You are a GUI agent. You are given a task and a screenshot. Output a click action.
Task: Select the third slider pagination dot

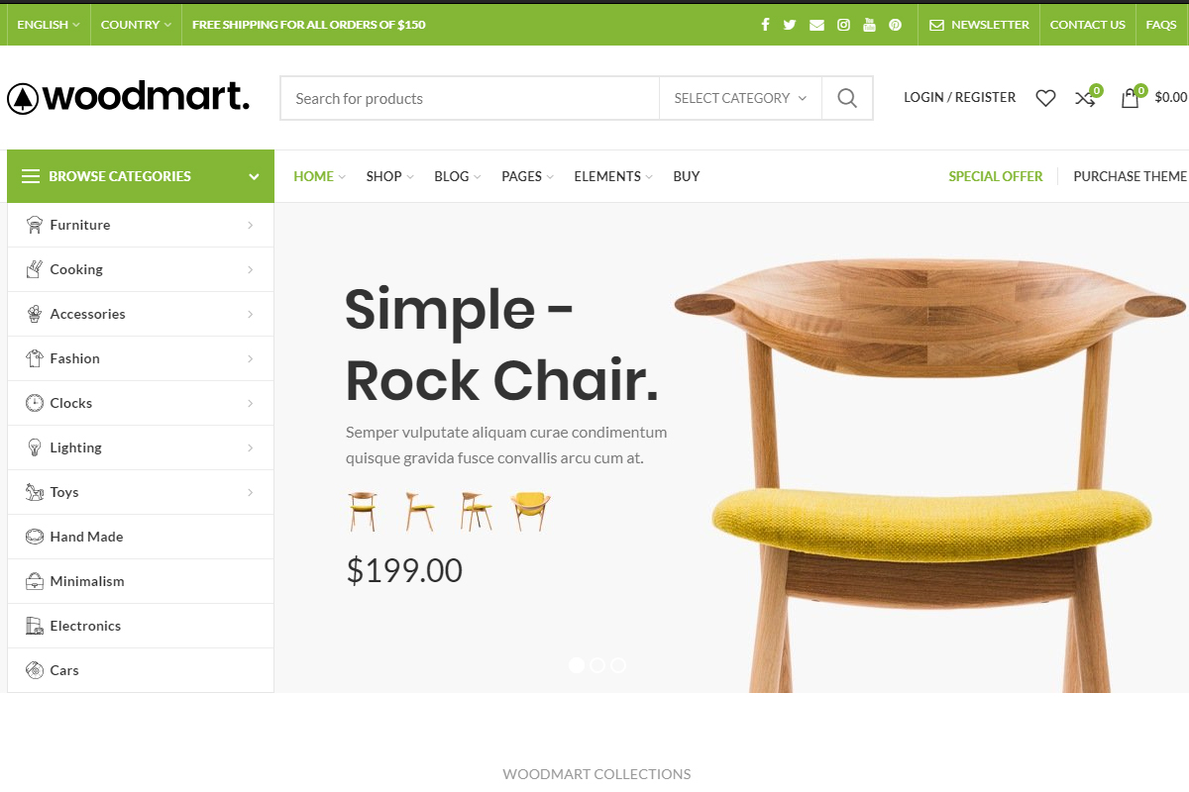click(x=618, y=665)
